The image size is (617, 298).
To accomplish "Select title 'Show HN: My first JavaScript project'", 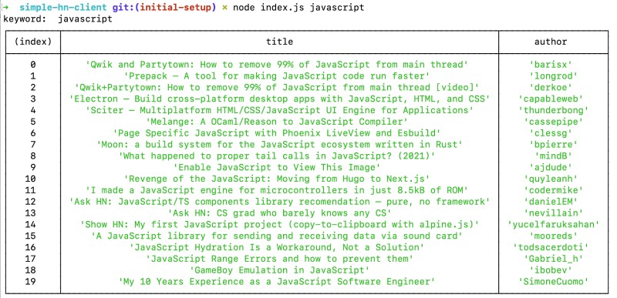I will tap(279, 224).
